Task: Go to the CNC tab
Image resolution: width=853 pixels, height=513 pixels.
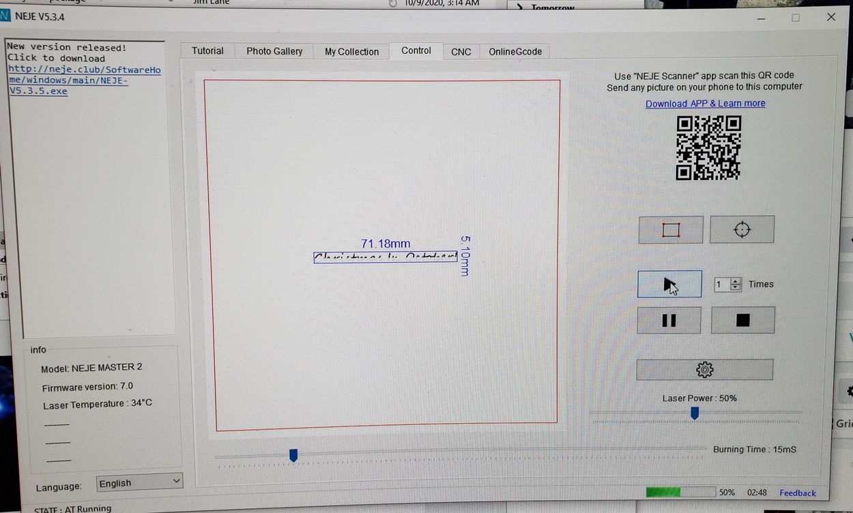Action: (461, 52)
